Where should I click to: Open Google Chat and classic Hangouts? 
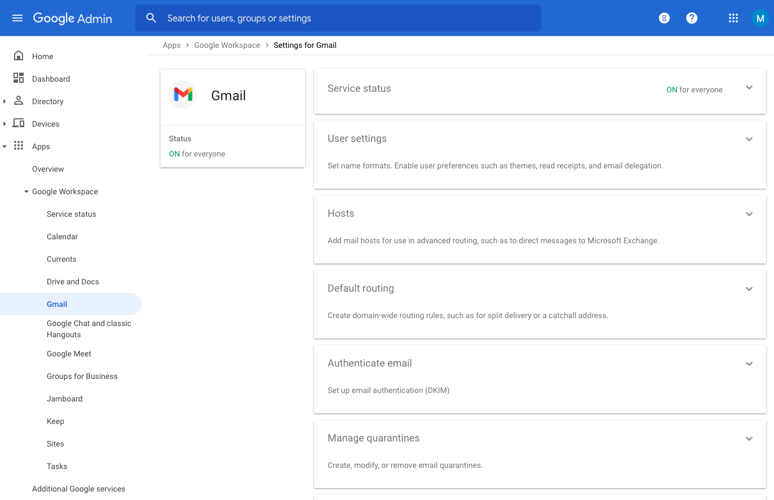[x=89, y=329]
